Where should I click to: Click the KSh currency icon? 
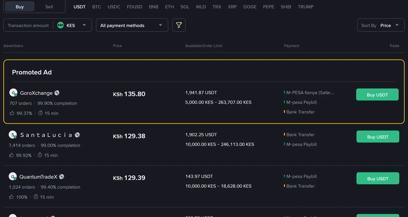[x=61, y=25]
